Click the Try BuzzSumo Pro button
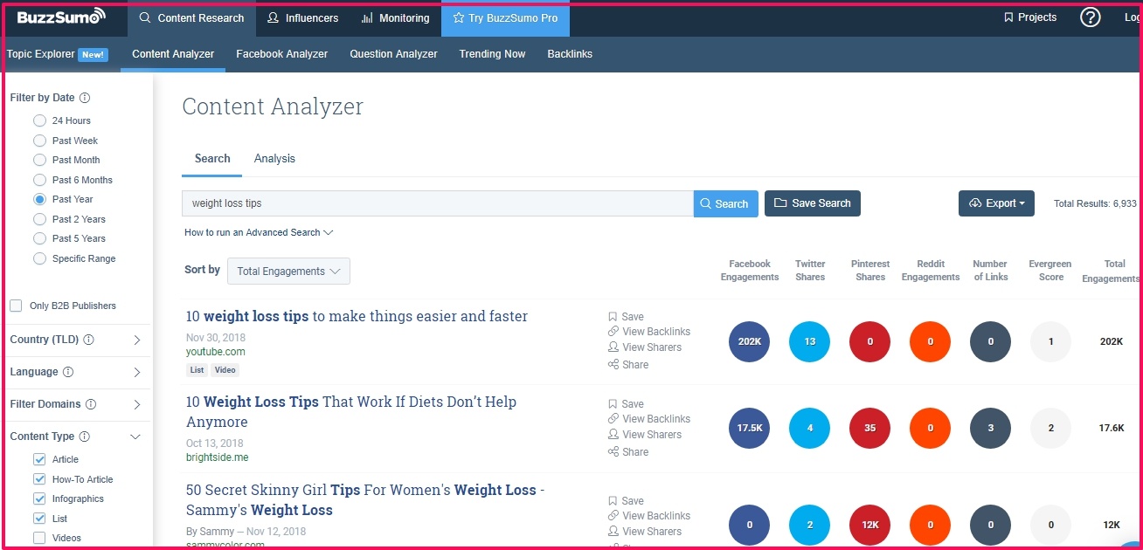 click(505, 18)
